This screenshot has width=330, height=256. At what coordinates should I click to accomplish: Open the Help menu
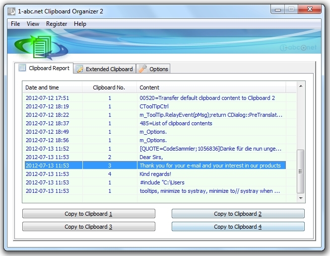pos(80,24)
